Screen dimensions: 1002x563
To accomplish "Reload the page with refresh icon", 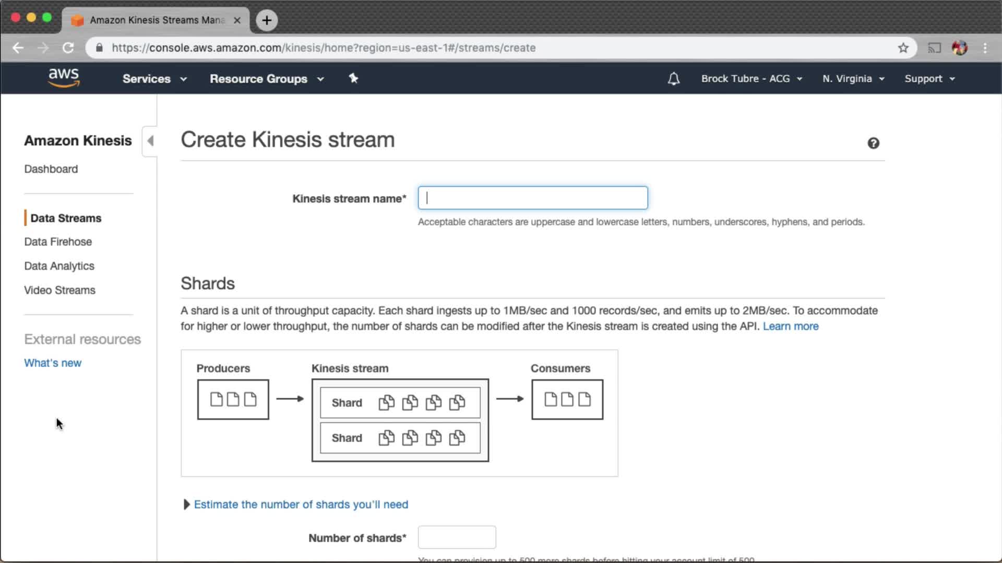I will pos(68,48).
